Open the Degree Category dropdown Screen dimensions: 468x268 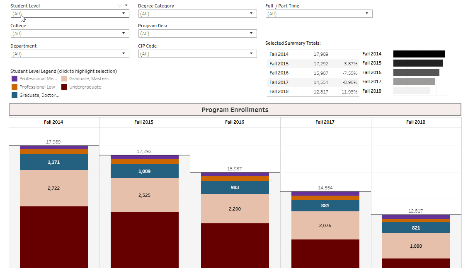click(x=251, y=14)
